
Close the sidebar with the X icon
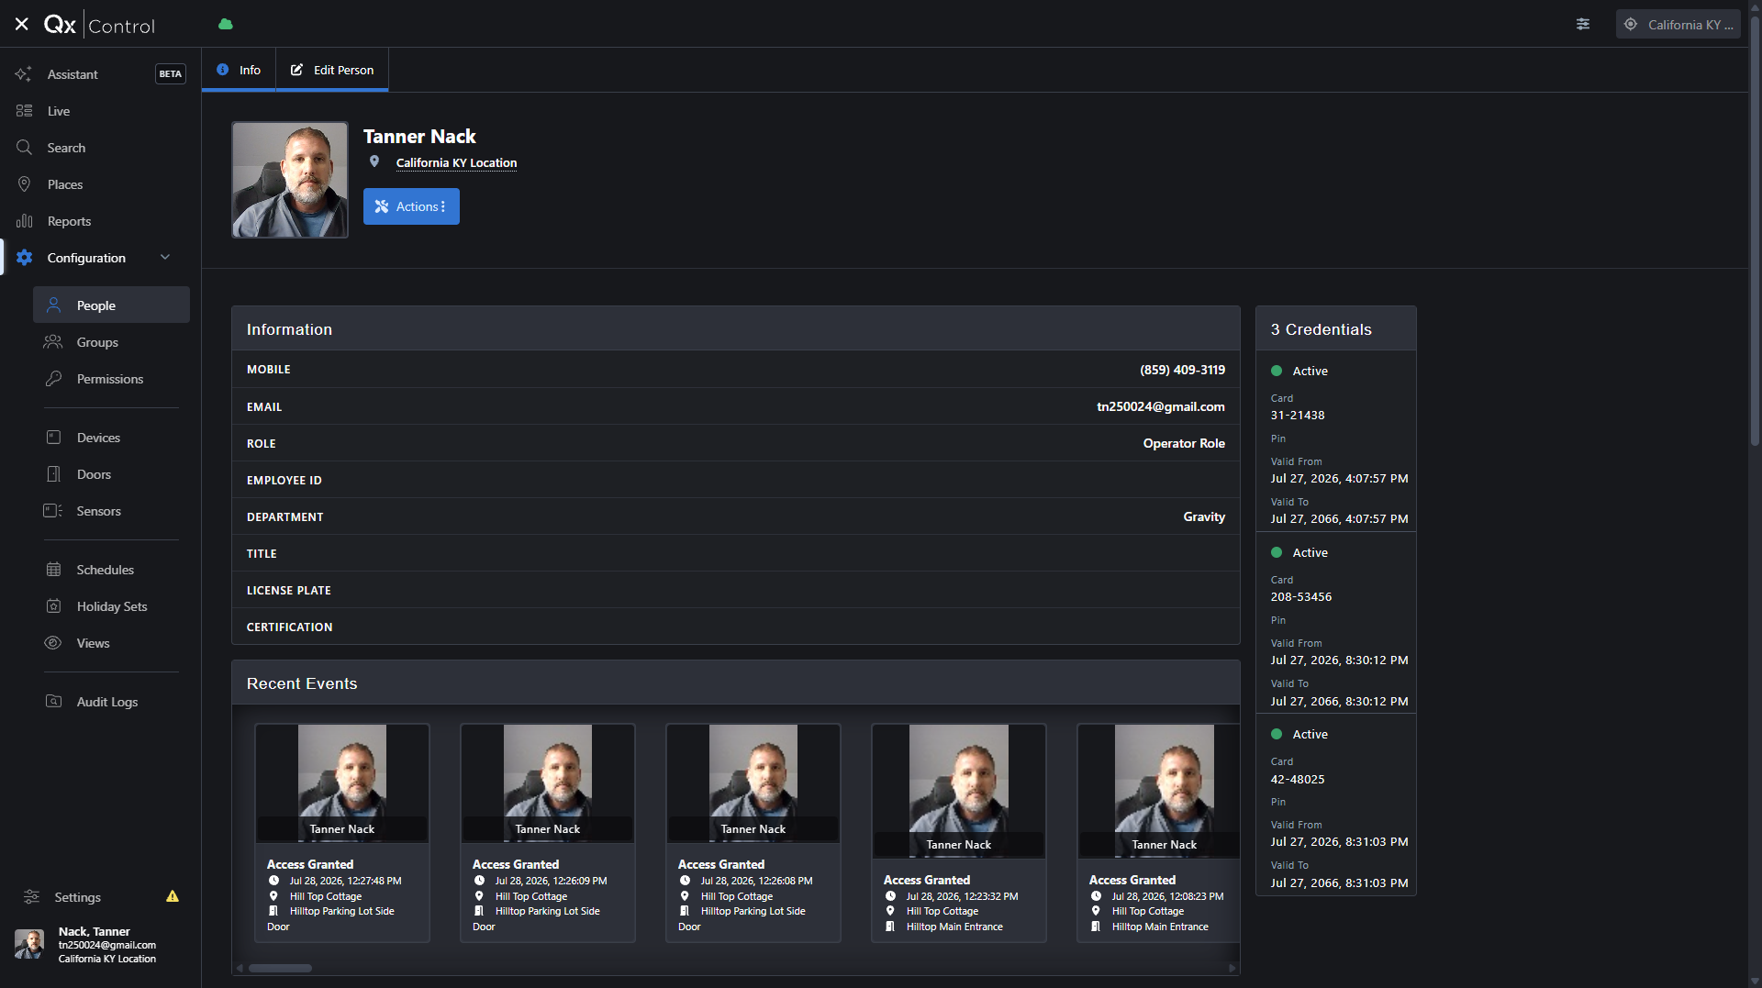pyautogui.click(x=22, y=25)
